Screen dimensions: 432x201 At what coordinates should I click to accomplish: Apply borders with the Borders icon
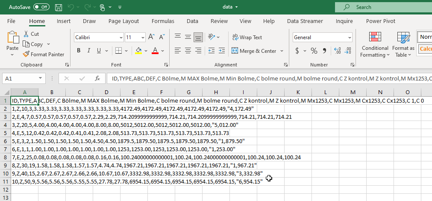click(x=118, y=51)
